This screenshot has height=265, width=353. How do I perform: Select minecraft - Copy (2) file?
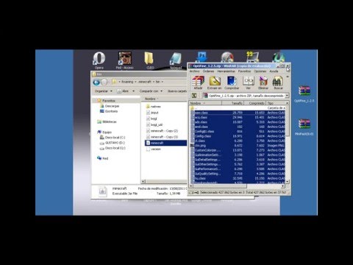pos(163,131)
